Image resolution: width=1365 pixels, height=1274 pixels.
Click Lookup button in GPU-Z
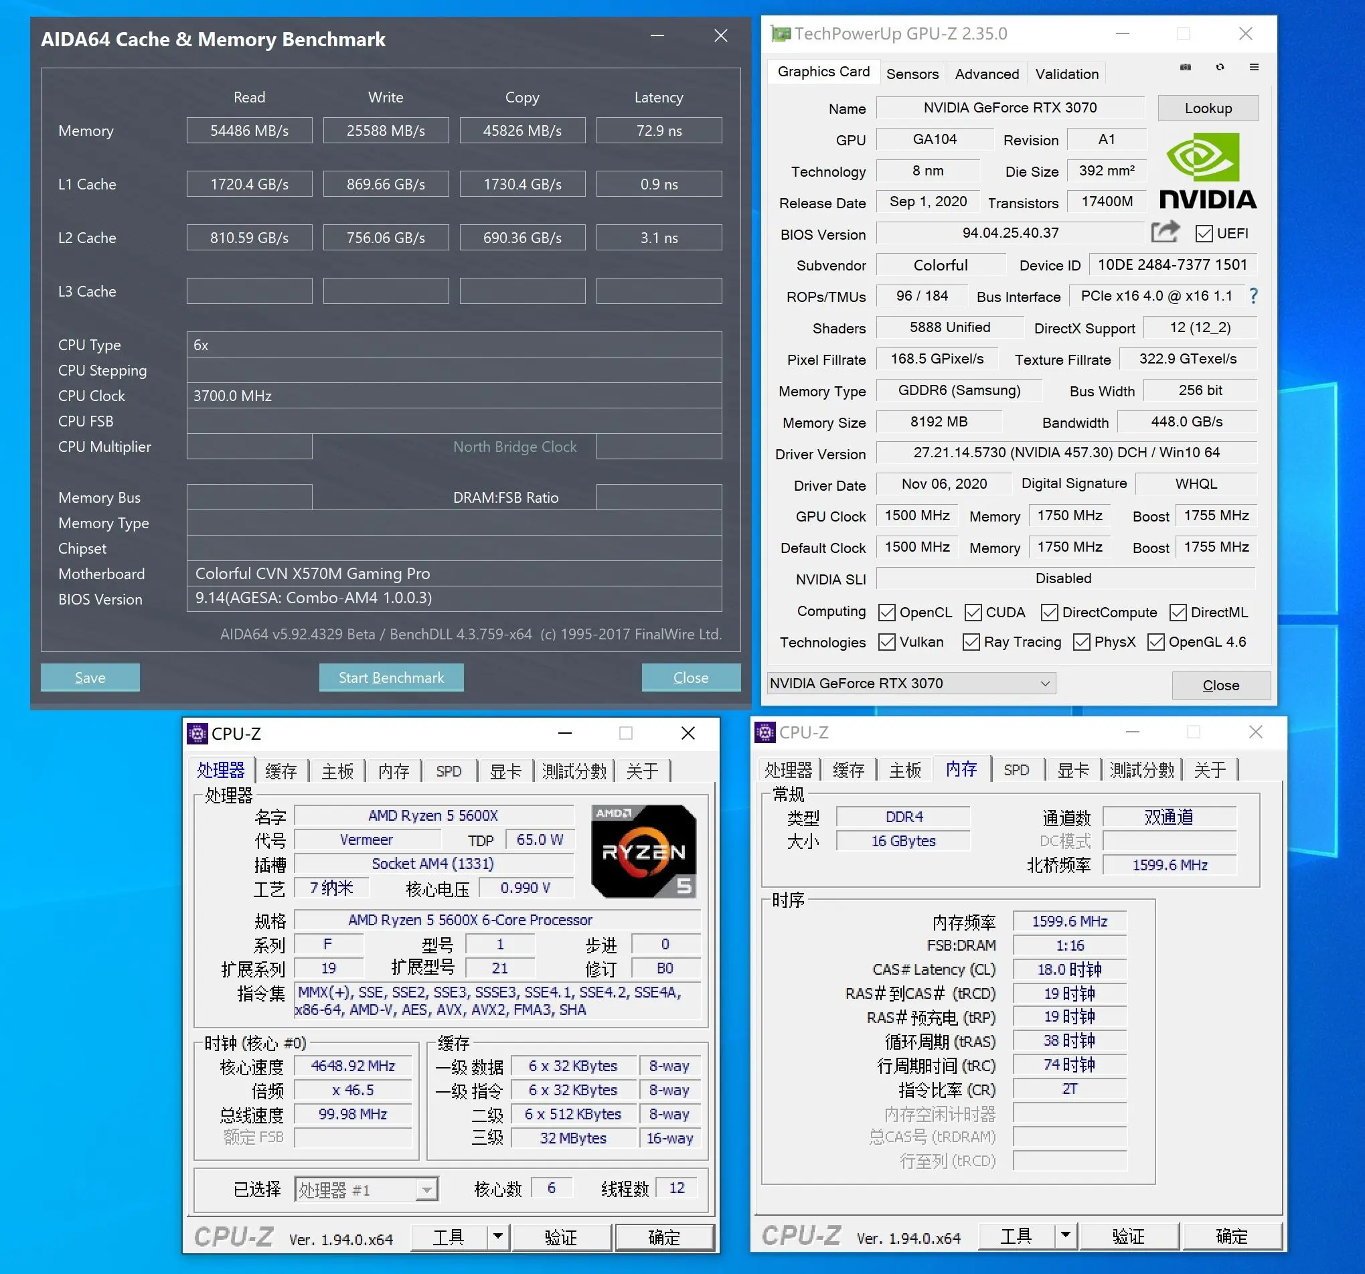1208,108
